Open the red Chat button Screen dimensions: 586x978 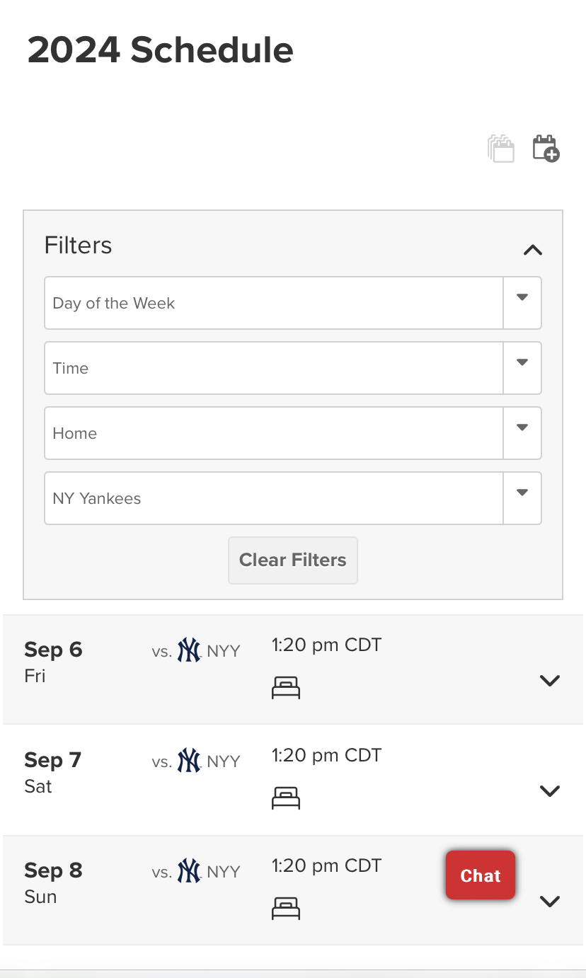click(481, 875)
